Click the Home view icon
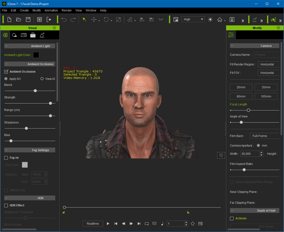 pyautogui.click(x=220, y=20)
